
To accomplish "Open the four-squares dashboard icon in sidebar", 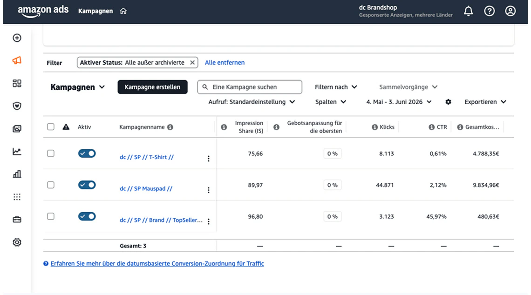I will point(17,83).
